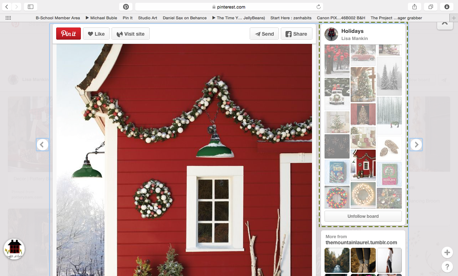Image resolution: width=458 pixels, height=276 pixels.
Task: Click the pinterest.com address bar
Action: click(x=229, y=7)
